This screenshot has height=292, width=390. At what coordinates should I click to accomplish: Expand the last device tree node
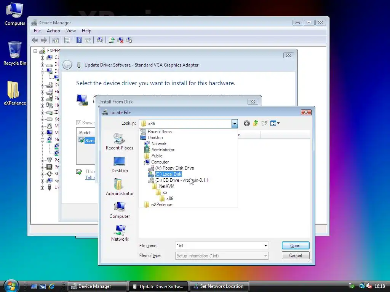pos(42,188)
